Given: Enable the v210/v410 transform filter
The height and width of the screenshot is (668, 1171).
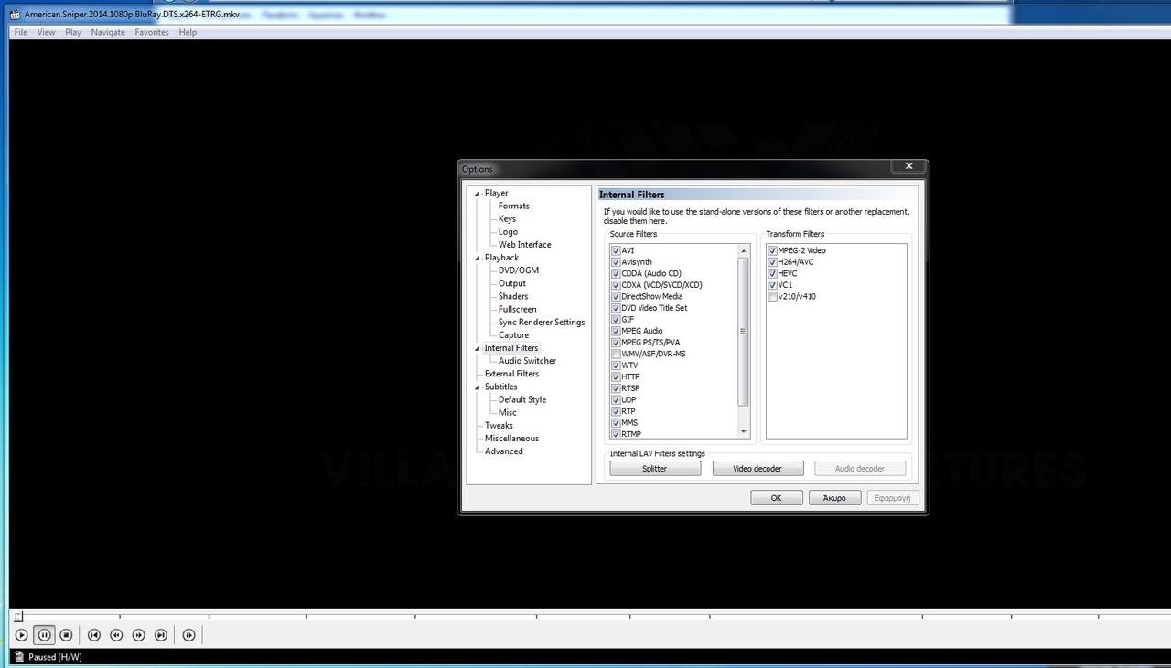Looking at the screenshot, I should pyautogui.click(x=772, y=296).
